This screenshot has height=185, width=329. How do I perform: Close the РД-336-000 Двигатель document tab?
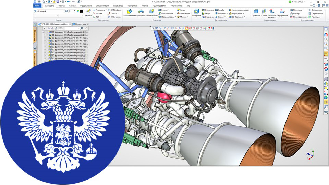(x=70, y=24)
